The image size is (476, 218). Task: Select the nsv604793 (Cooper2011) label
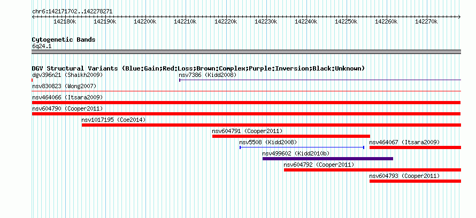pos(404,176)
